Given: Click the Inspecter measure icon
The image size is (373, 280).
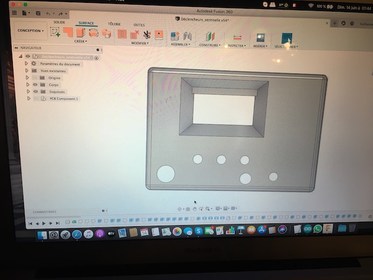Looking at the screenshot, I should click(237, 36).
